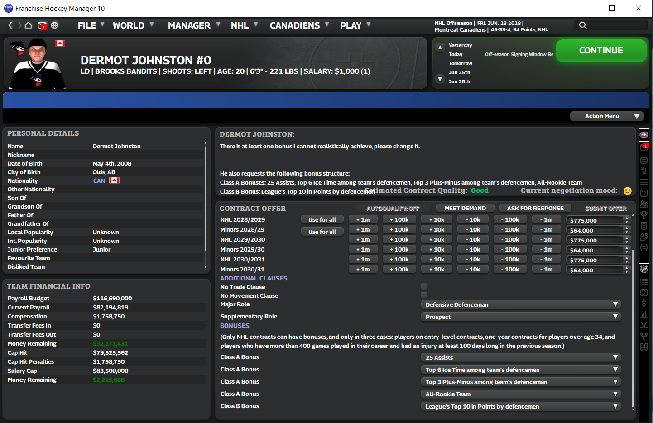This screenshot has height=423, width=653.
Task: Click the Canadian flag beside the player portrait
Action: (x=60, y=43)
